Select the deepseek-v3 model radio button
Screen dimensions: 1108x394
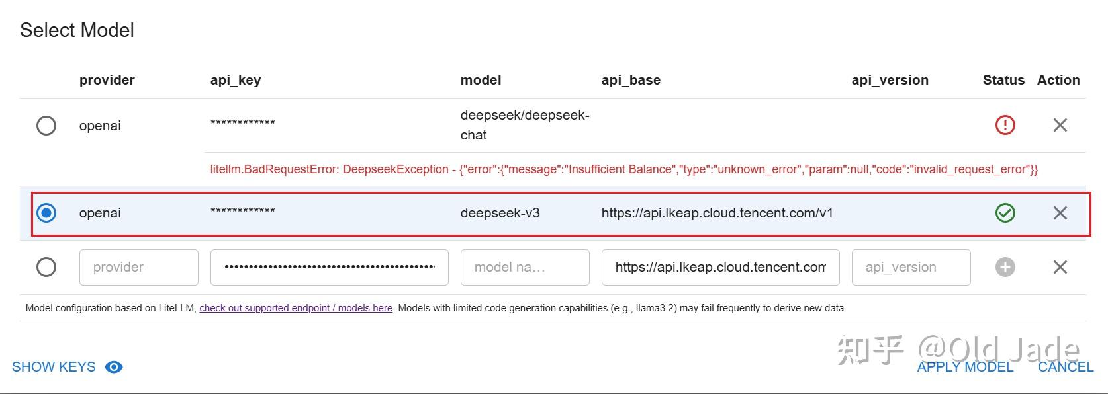[46, 213]
